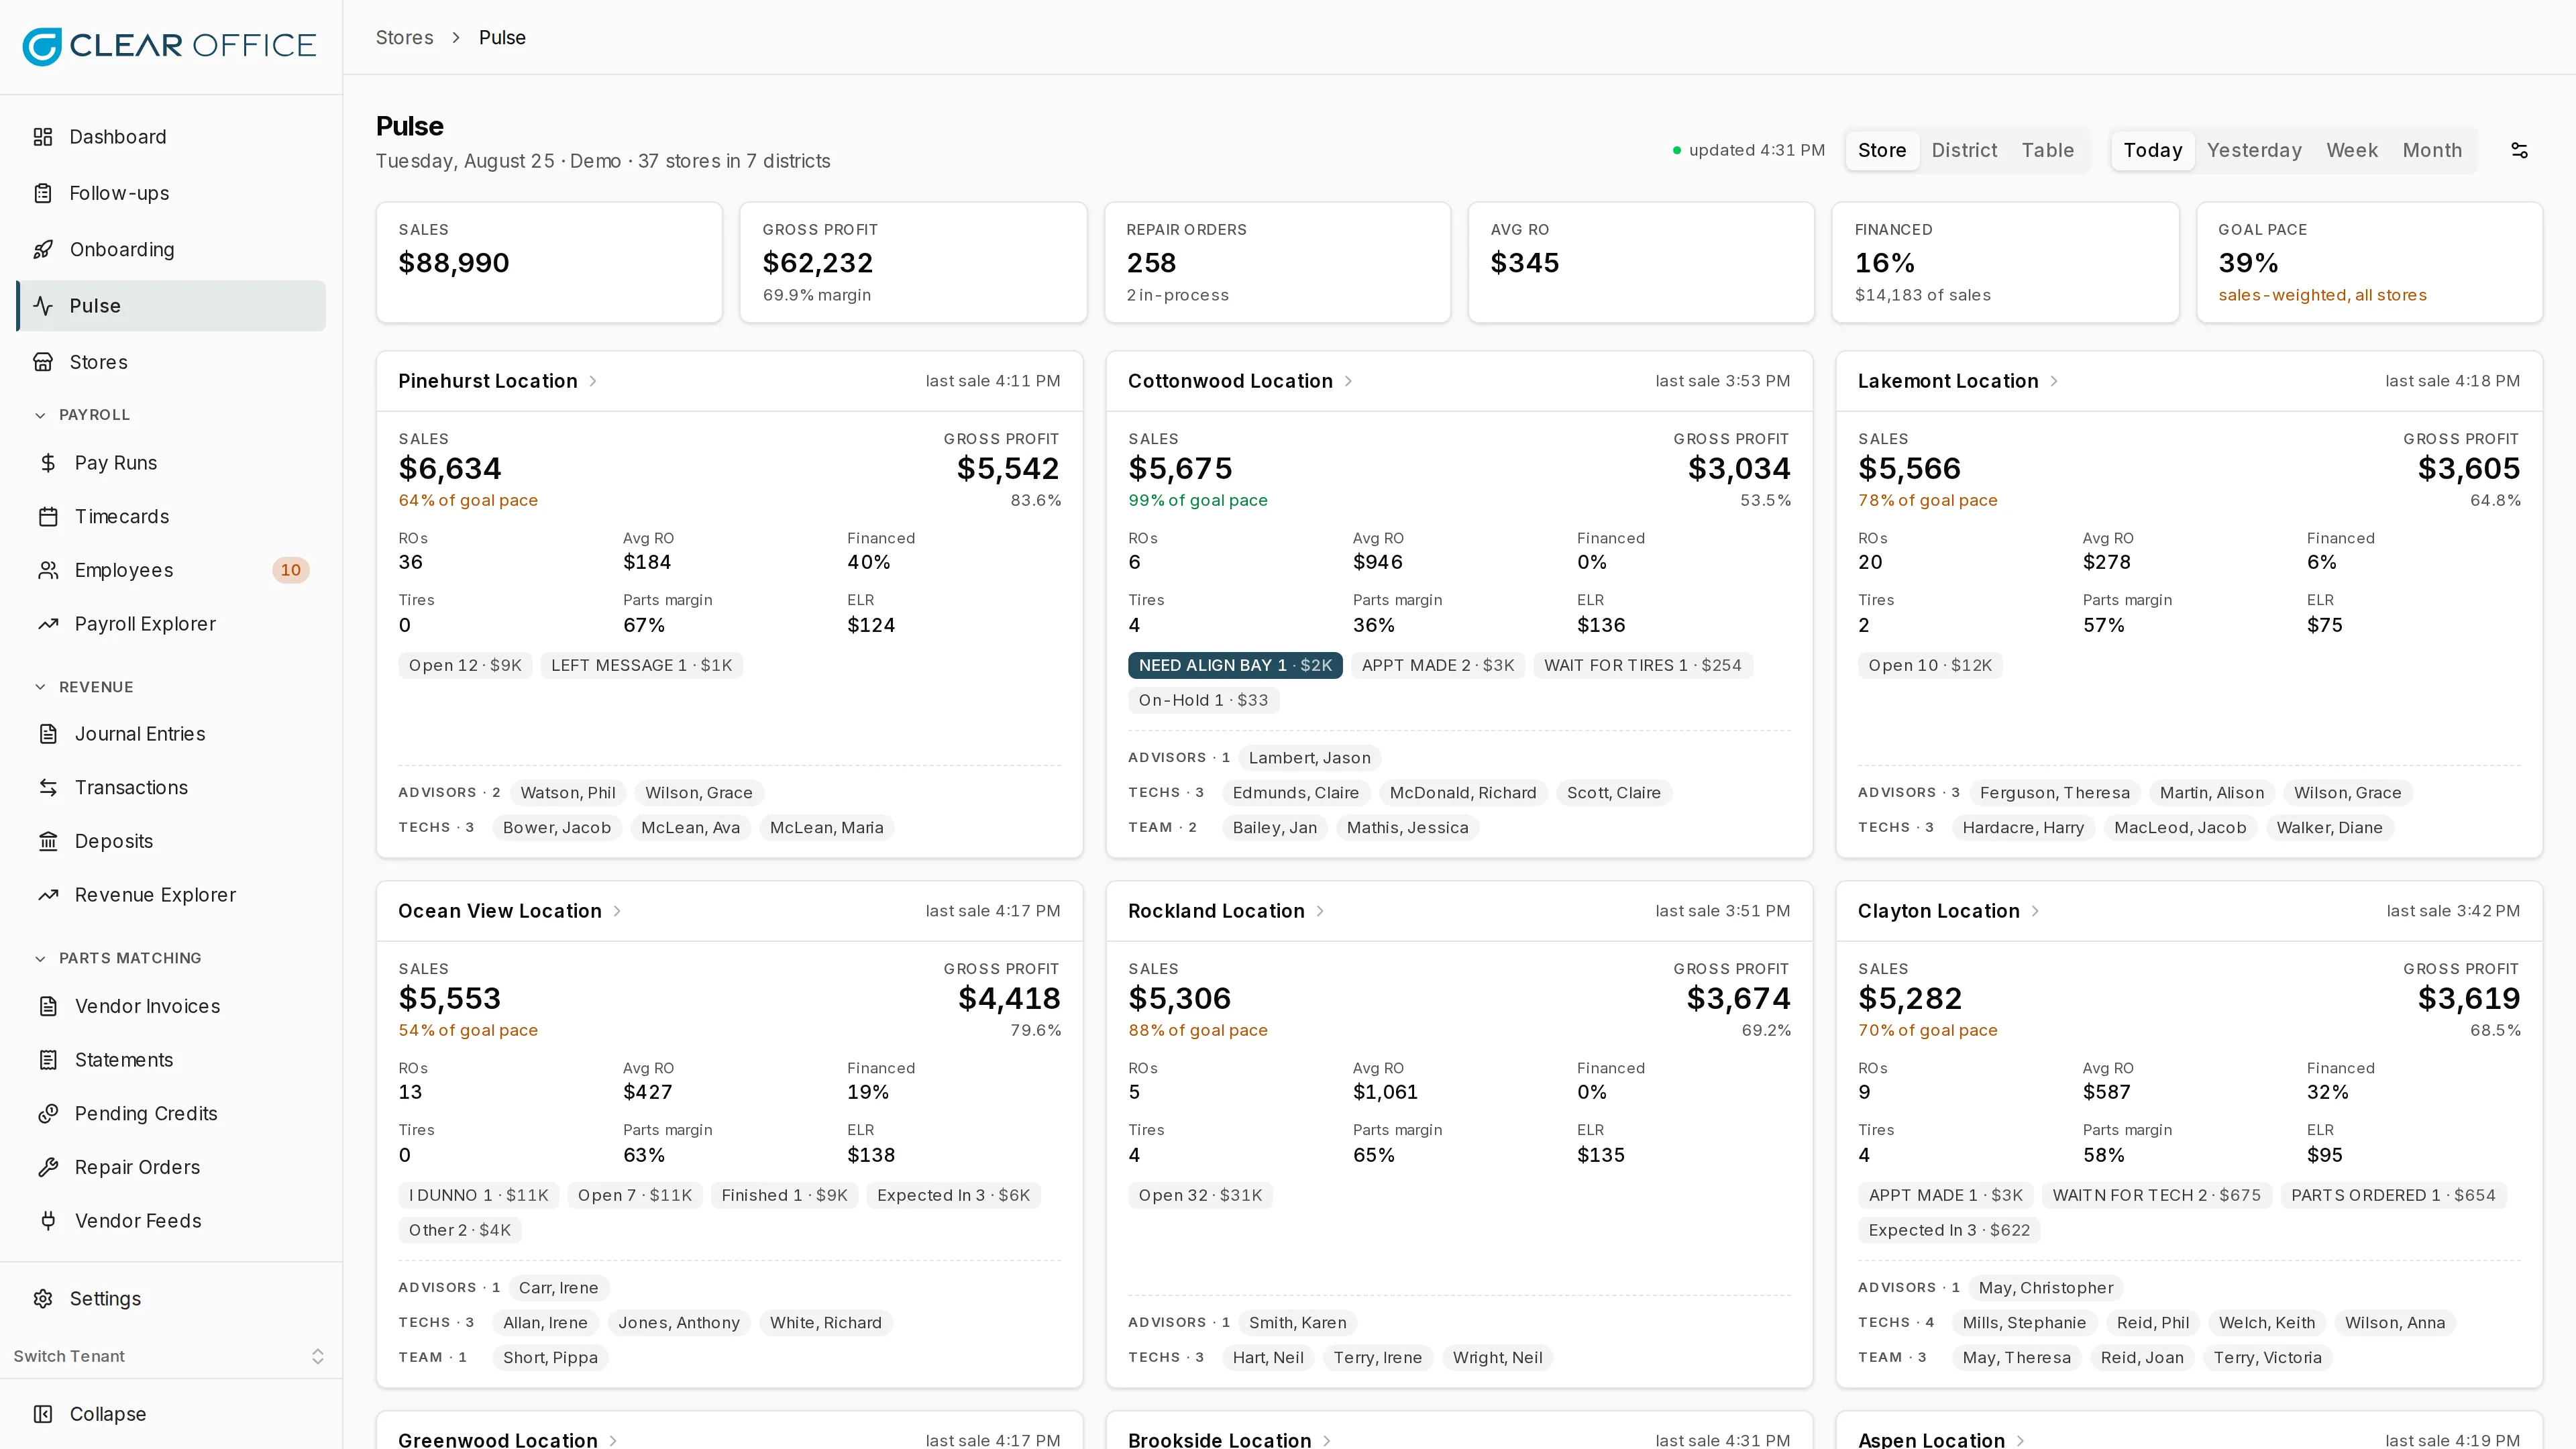Click the Follow-ups clipboard icon
Viewport: 2576px width, 1449px height.
(43, 193)
